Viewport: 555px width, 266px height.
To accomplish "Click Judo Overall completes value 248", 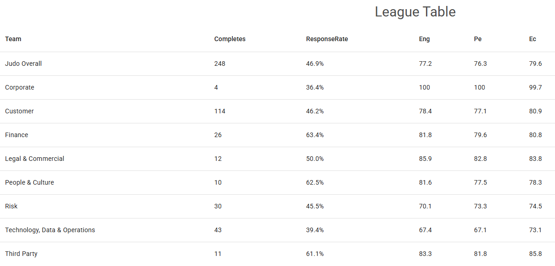I will click(x=220, y=64).
